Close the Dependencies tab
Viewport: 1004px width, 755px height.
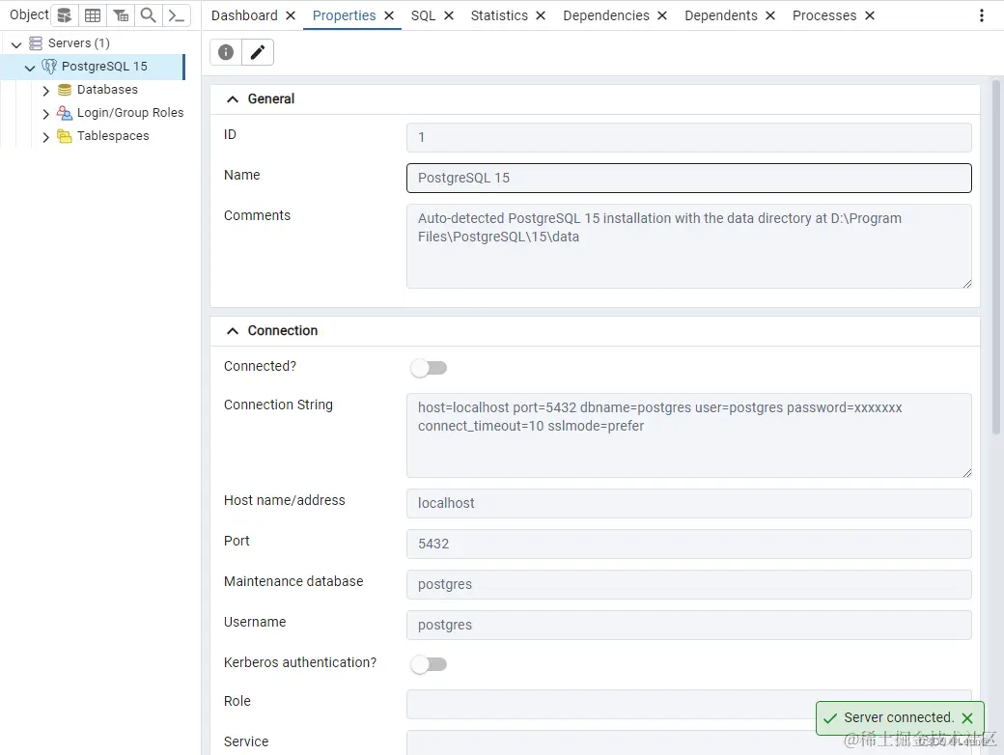tap(662, 15)
